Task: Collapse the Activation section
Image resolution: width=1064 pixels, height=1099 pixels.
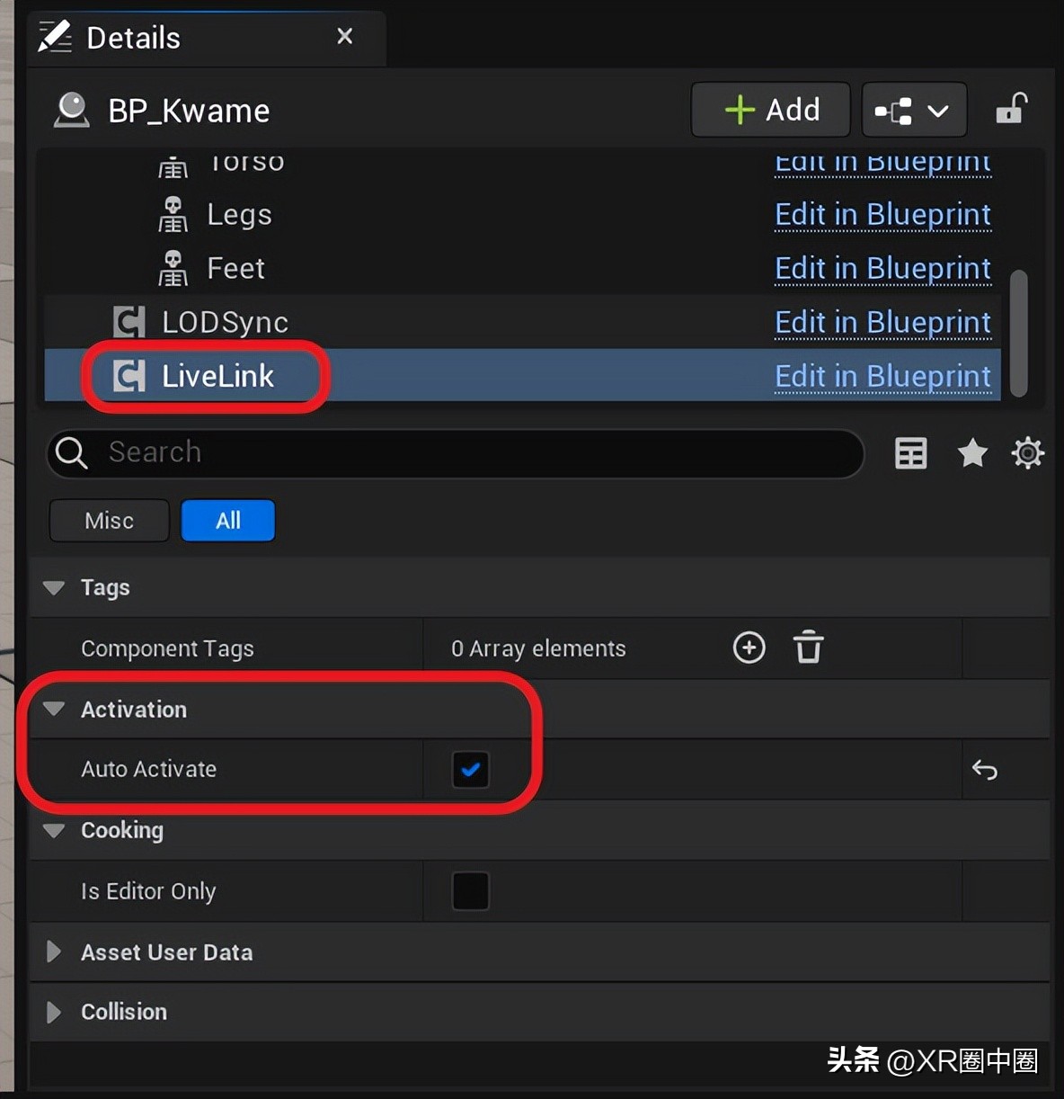Action: 54,709
